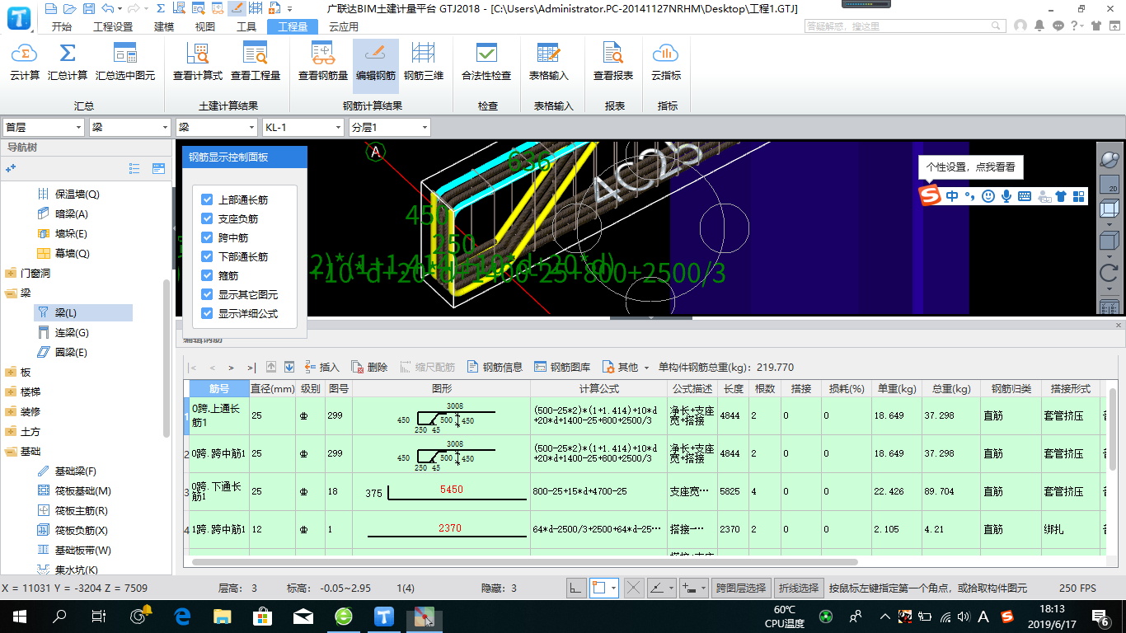Uncheck 上部通长筋 checkbox
Viewport: 1126px width, 633px height.
click(x=208, y=199)
